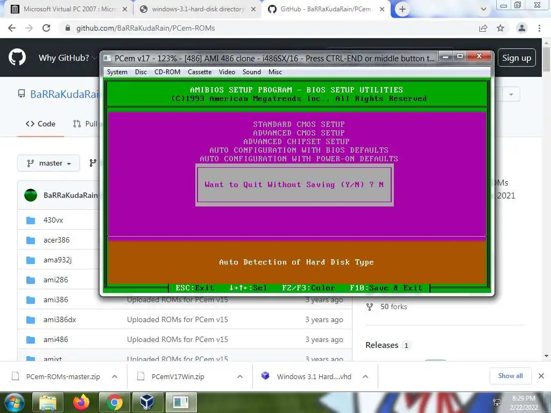Share this page icon in Chrome
Image resolution: width=551 pixels, height=413 pixels.
(x=483, y=28)
